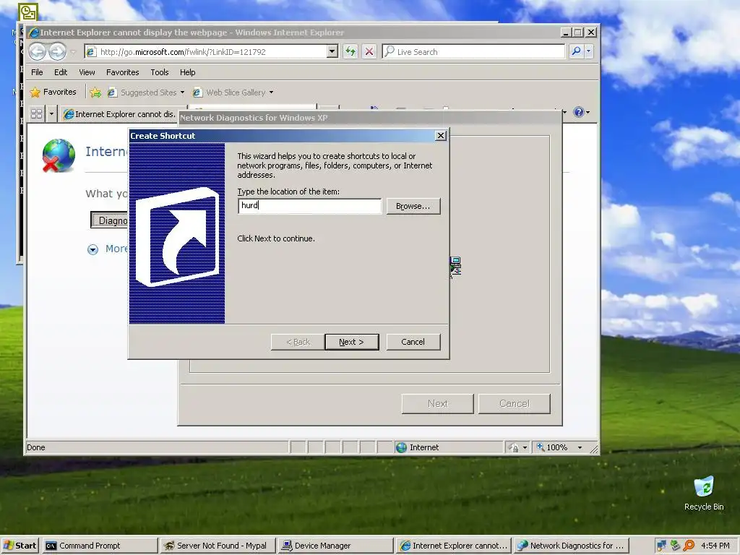The width and height of the screenshot is (740, 555).
Task: Open the Help menu
Action: pos(187,72)
